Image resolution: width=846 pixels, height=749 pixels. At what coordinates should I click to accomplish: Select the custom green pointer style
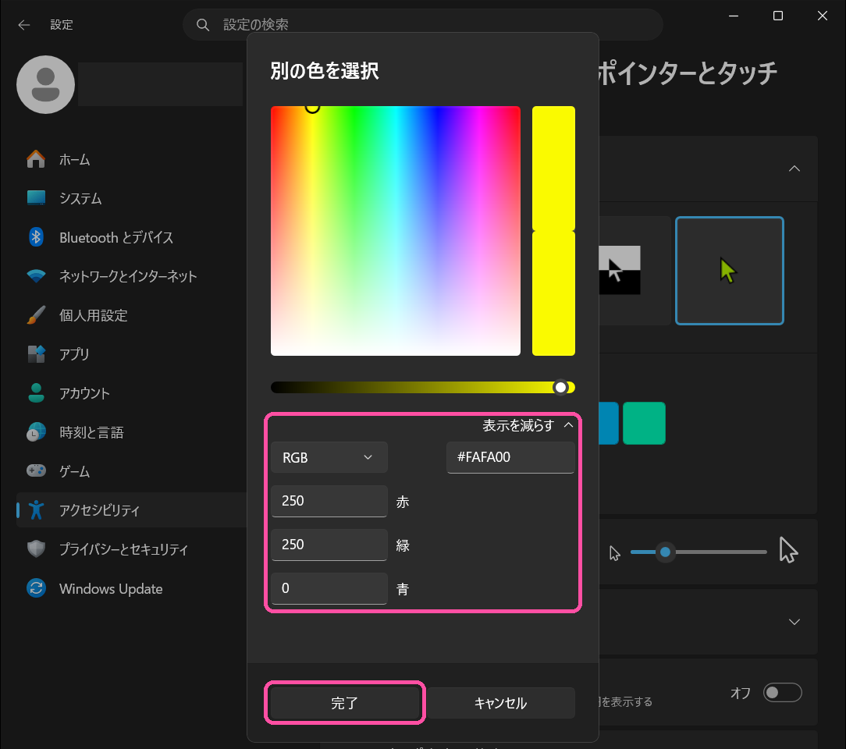[x=730, y=271]
